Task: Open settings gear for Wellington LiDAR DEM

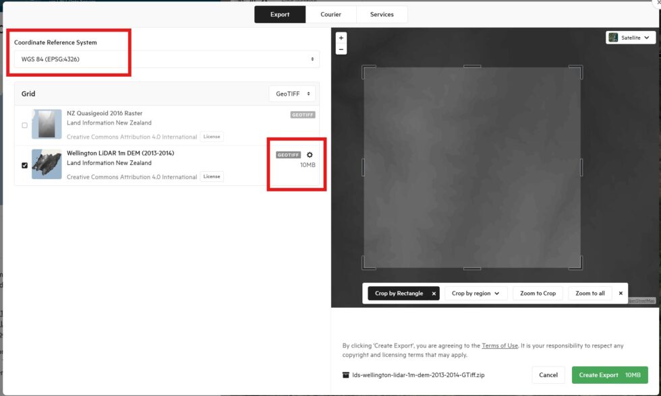Action: coord(310,155)
